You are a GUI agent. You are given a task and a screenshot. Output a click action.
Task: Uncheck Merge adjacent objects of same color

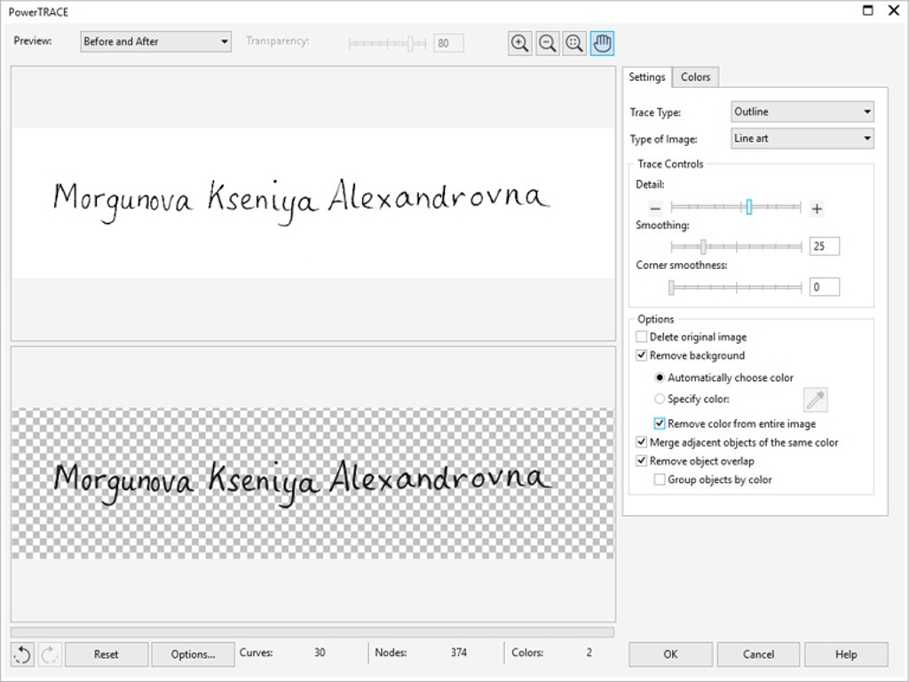pyautogui.click(x=642, y=442)
